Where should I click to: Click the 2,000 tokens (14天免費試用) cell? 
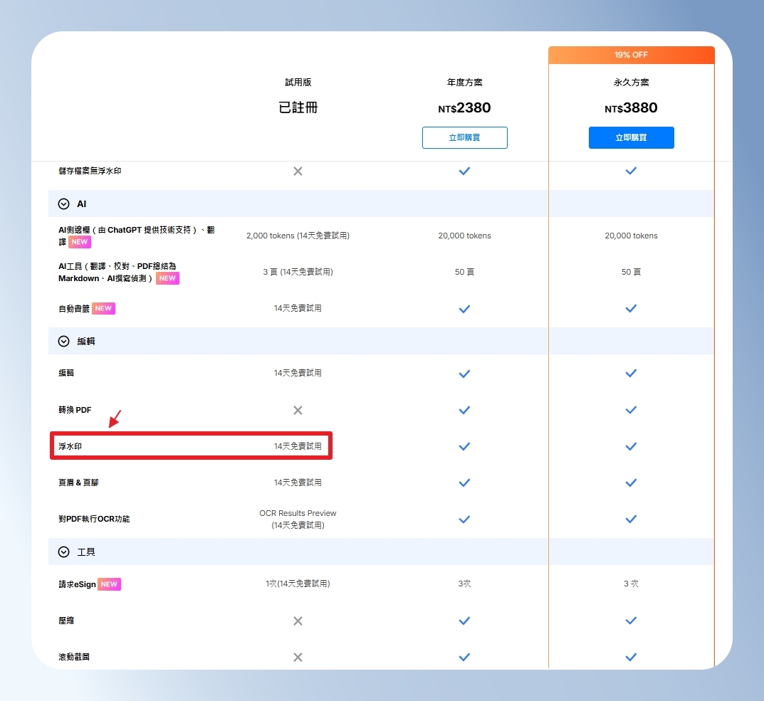click(x=298, y=236)
